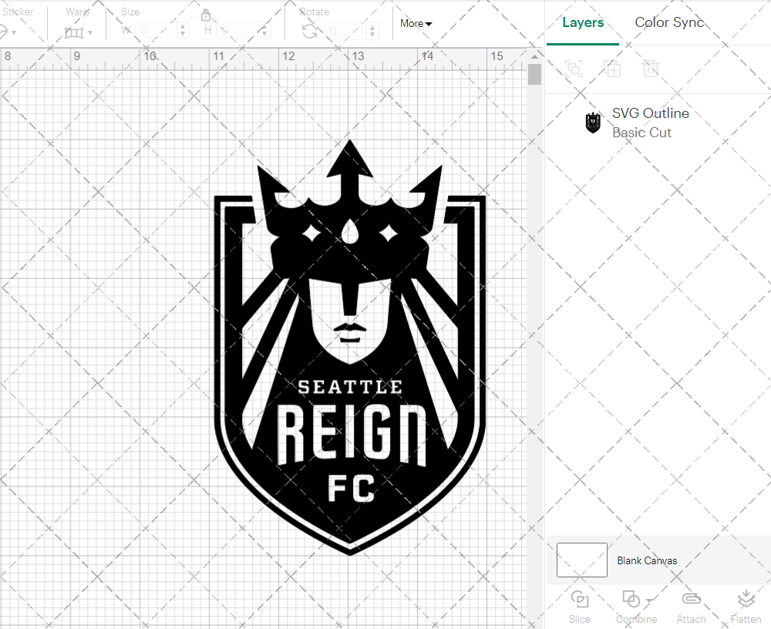Switch to the Layers tab

click(583, 22)
